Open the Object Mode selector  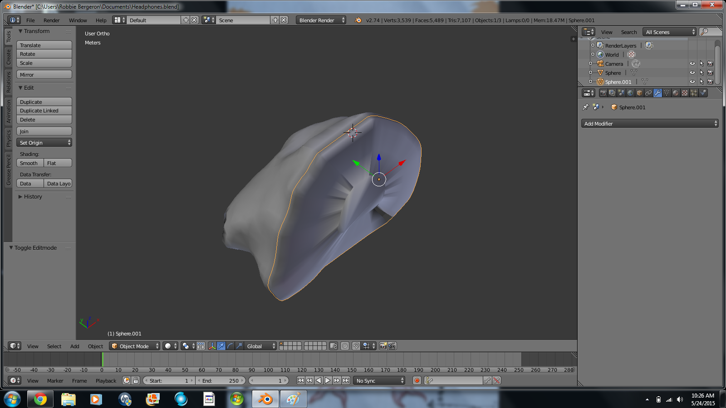pyautogui.click(x=135, y=346)
